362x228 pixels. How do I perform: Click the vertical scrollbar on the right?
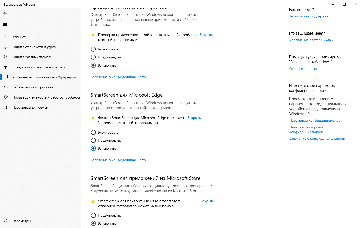click(361, 93)
